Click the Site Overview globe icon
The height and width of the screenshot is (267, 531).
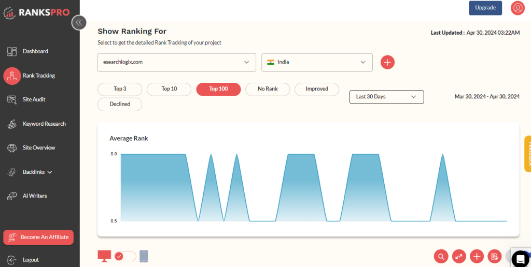(x=12, y=148)
